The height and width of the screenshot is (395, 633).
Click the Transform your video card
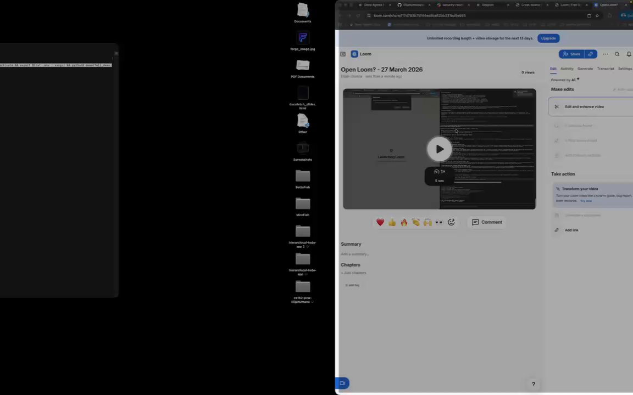[x=593, y=195]
